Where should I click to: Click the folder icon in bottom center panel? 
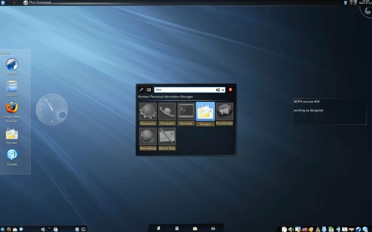(x=195, y=228)
